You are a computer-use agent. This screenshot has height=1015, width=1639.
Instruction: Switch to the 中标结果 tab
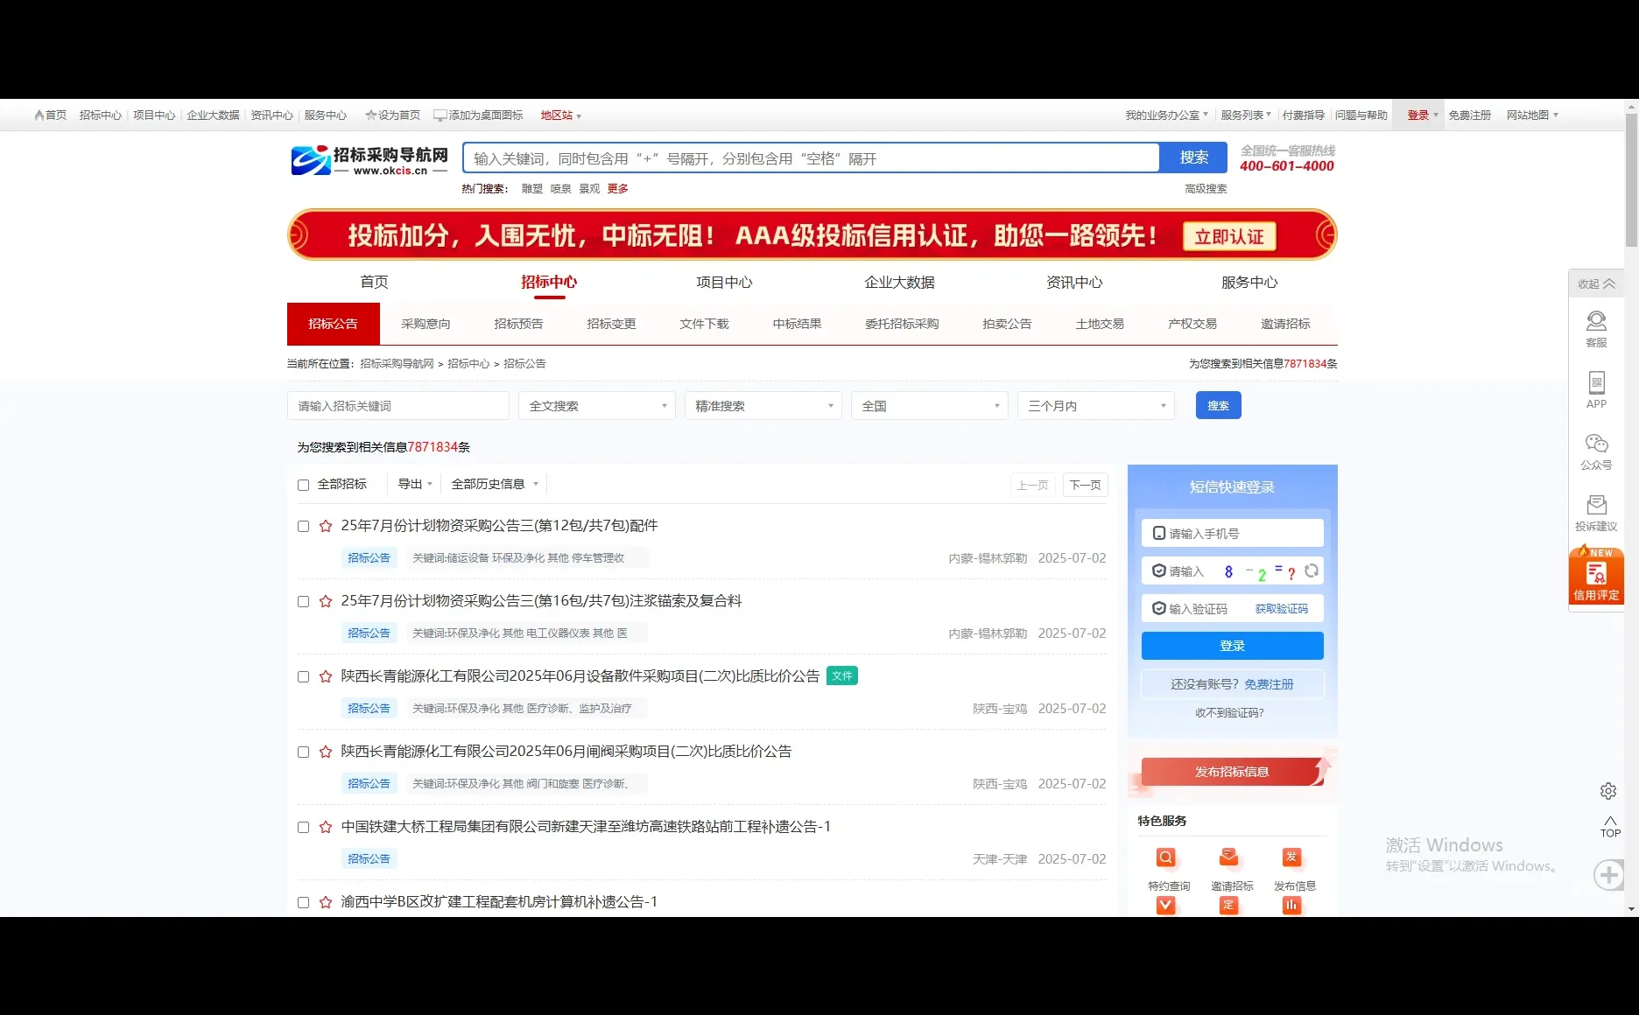796,323
